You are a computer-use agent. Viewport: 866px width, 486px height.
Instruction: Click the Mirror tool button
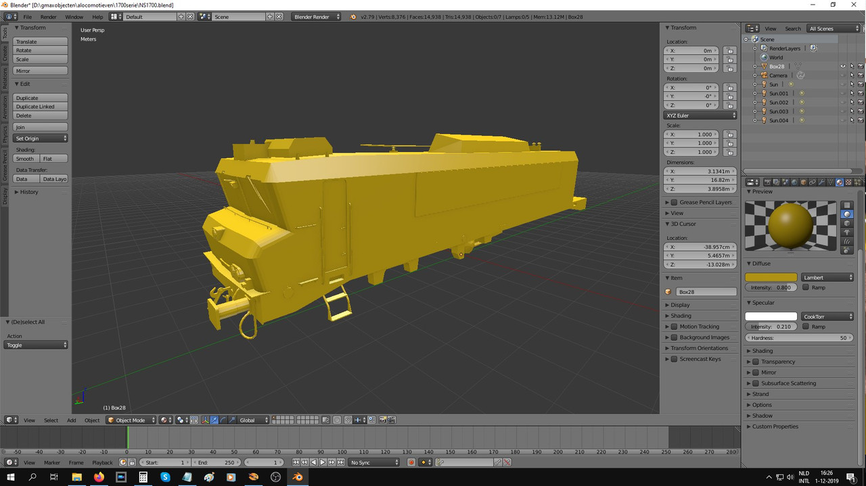point(41,71)
